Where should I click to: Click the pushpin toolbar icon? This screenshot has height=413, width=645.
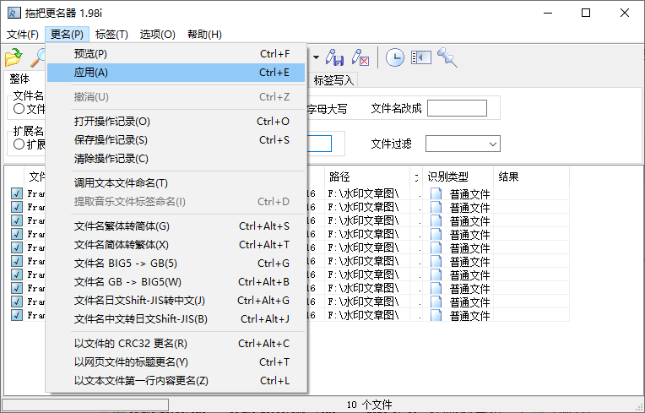(x=447, y=57)
